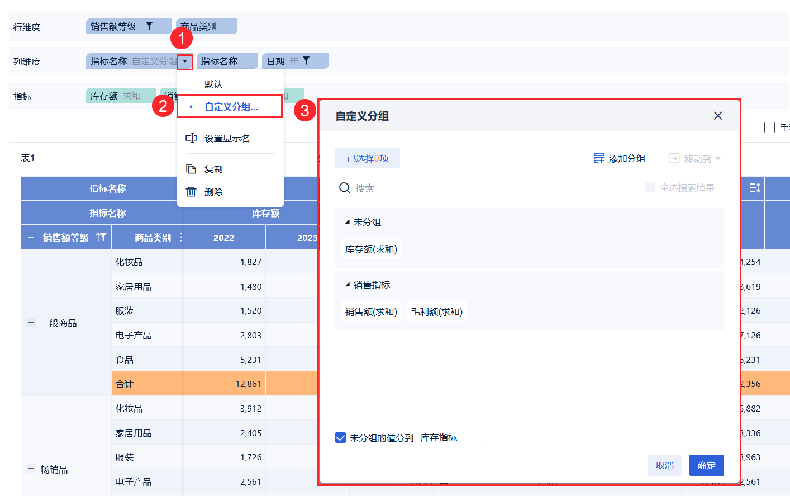Choose 默认 from the dropdown menu
Image resolution: width=790 pixels, height=496 pixels.
tap(213, 84)
